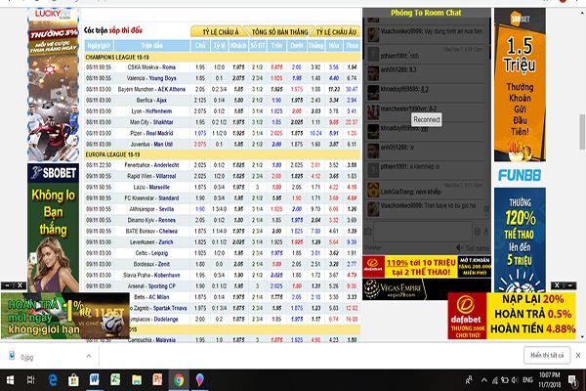Click the ENG language indicator in the taskbar
This screenshot has width=586, height=391.
(x=527, y=380)
